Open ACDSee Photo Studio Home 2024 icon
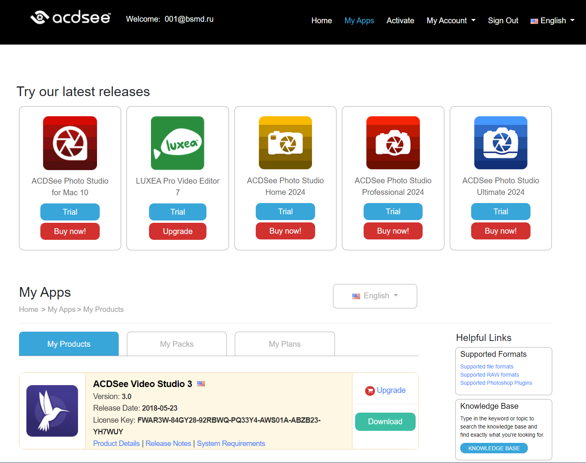 coord(285,143)
